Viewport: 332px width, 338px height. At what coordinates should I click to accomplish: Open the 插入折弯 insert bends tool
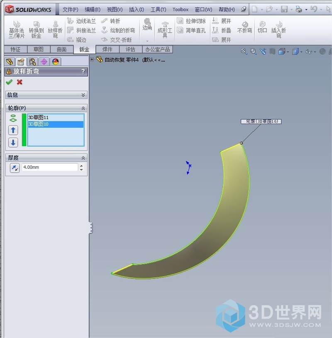(x=278, y=29)
